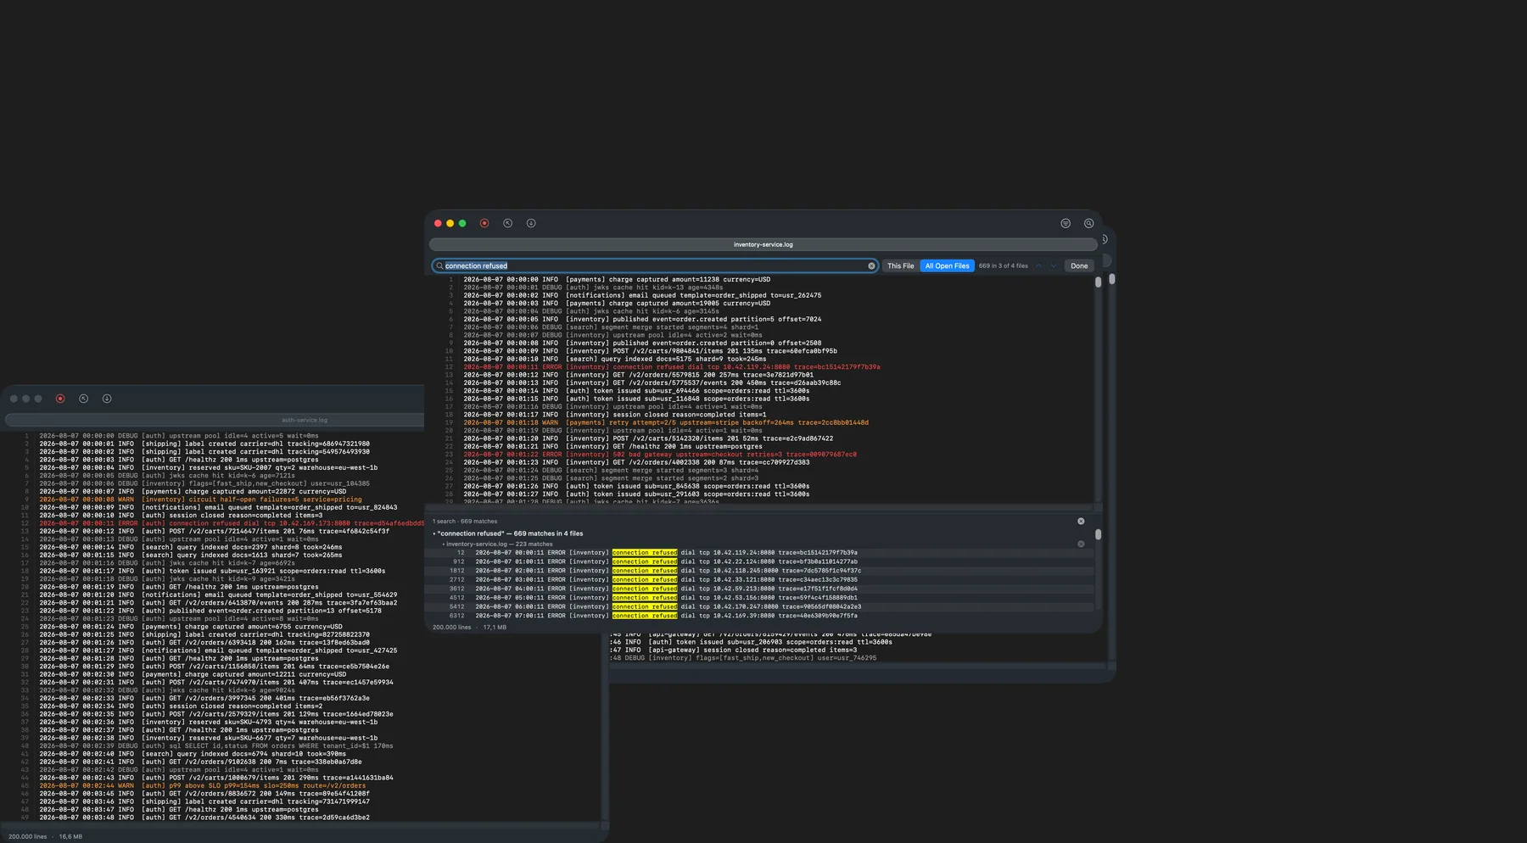Open result line 3612 trace=e17f51f1fcf8d0d4
The width and height of the screenshot is (1527, 843).
761,589
